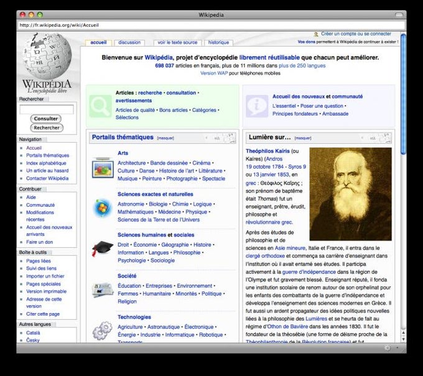The image size is (423, 376).
Task: Click the Wikipedia globe logo
Action: 47,55
